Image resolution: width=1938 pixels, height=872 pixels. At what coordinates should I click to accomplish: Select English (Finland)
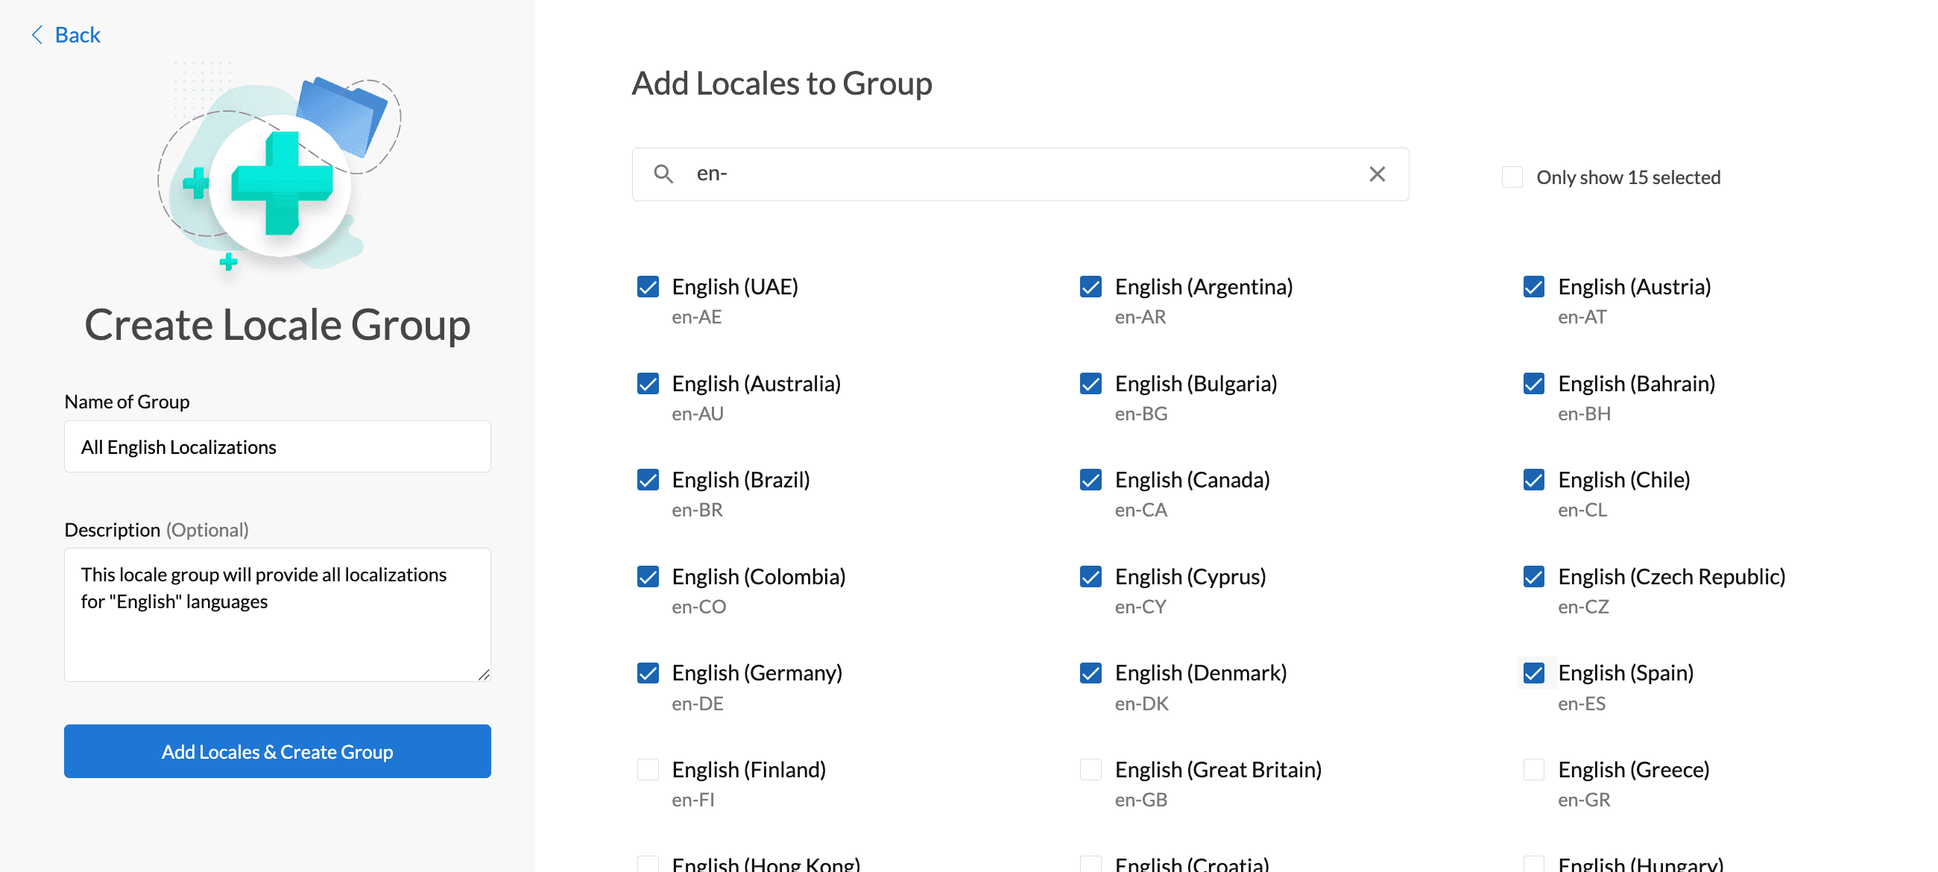point(648,769)
